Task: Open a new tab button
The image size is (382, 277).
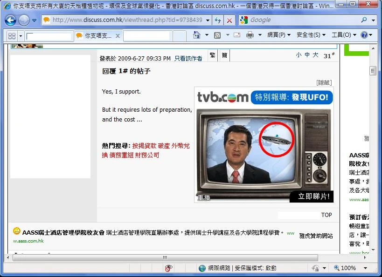Action: (x=180, y=36)
